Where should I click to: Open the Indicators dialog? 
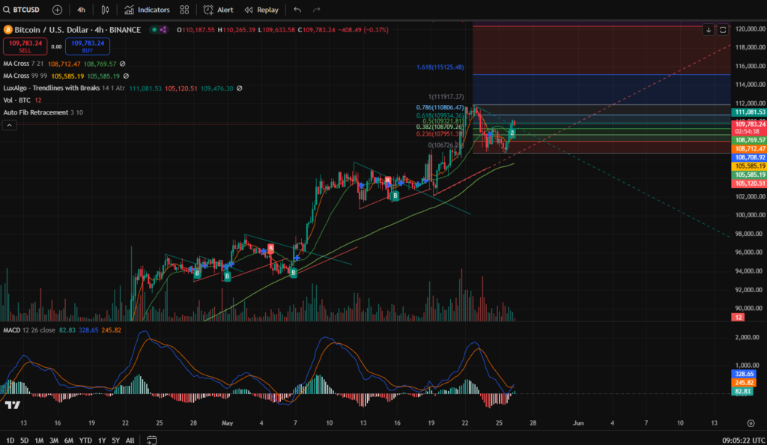(147, 10)
